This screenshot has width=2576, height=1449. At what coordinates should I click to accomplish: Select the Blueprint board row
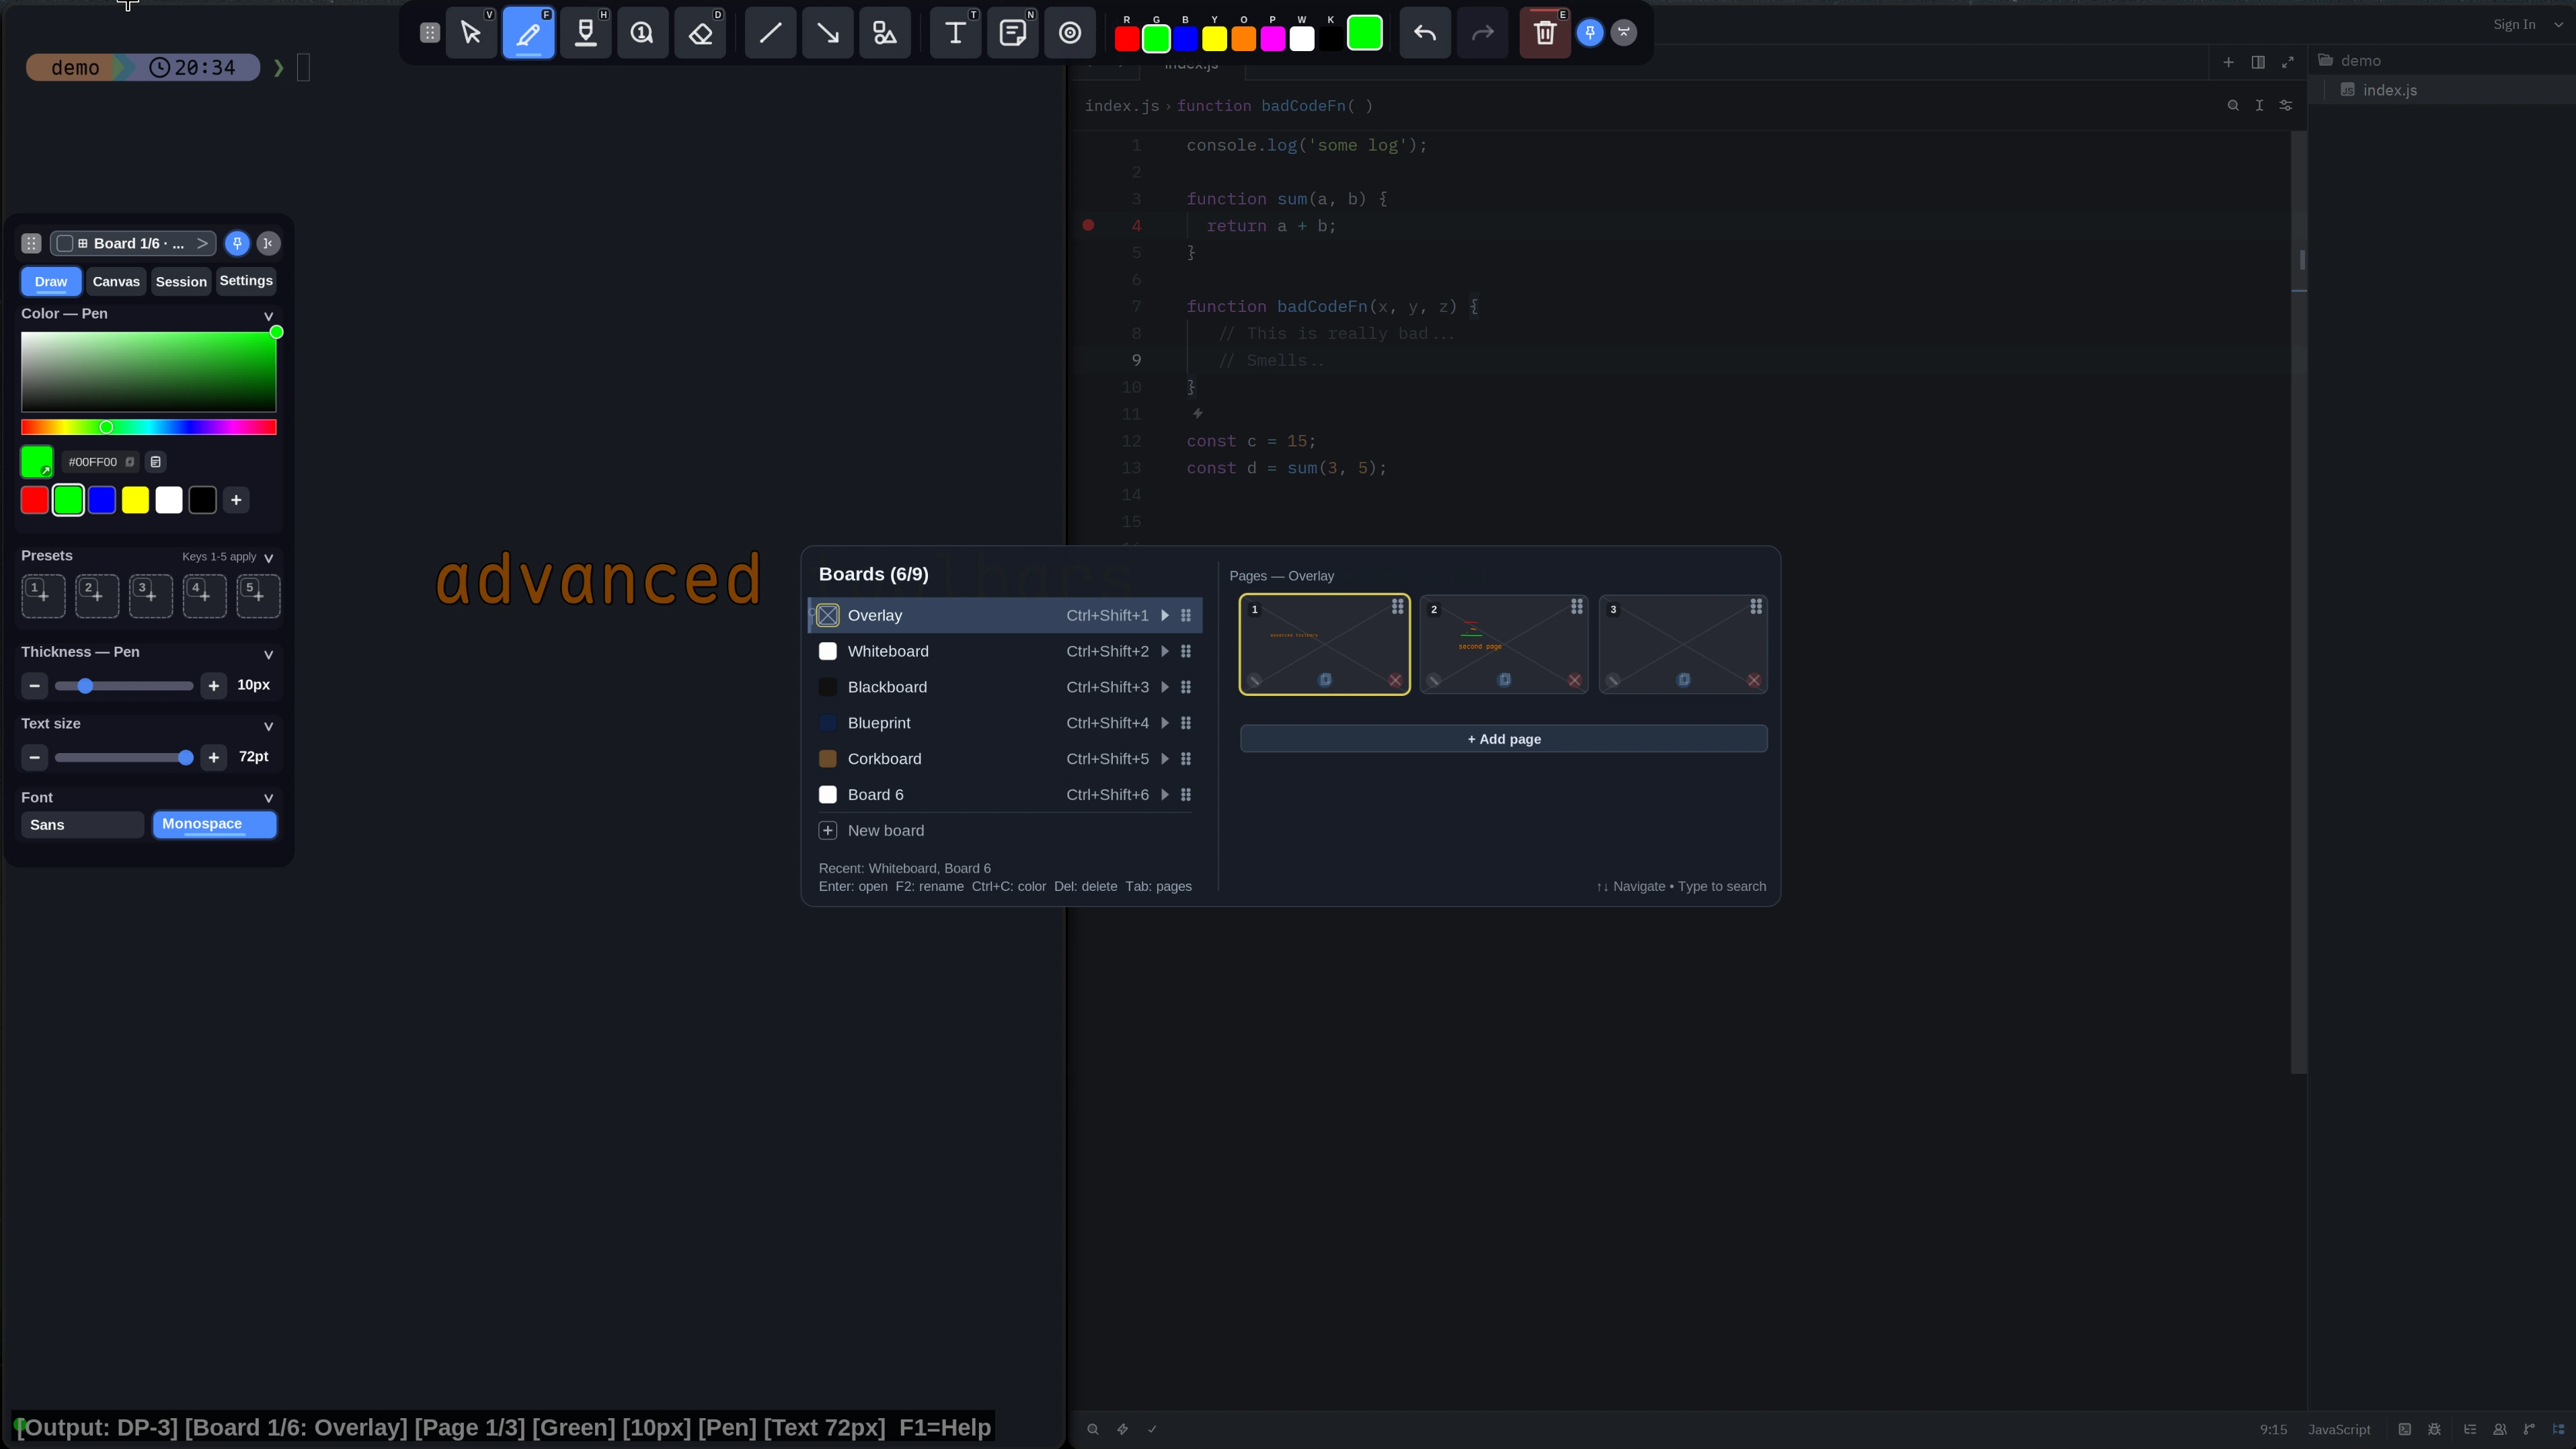tap(1004, 723)
